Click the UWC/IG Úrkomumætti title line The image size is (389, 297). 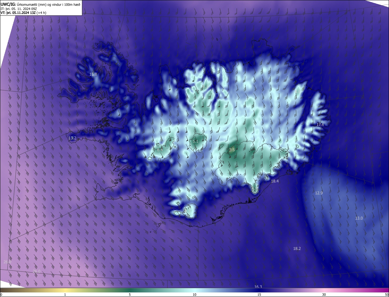[40, 4]
